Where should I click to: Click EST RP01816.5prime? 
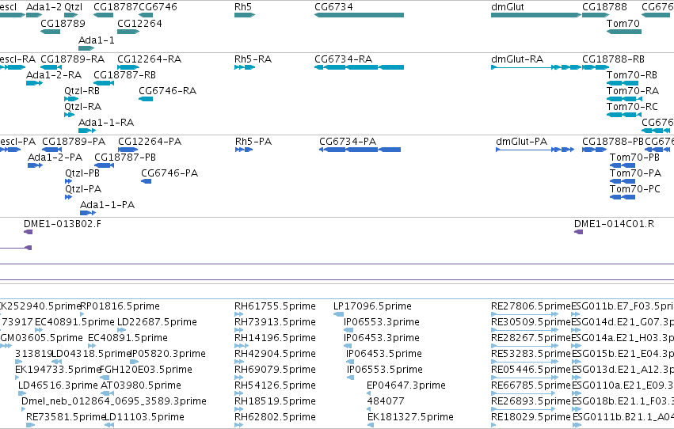pos(82,314)
